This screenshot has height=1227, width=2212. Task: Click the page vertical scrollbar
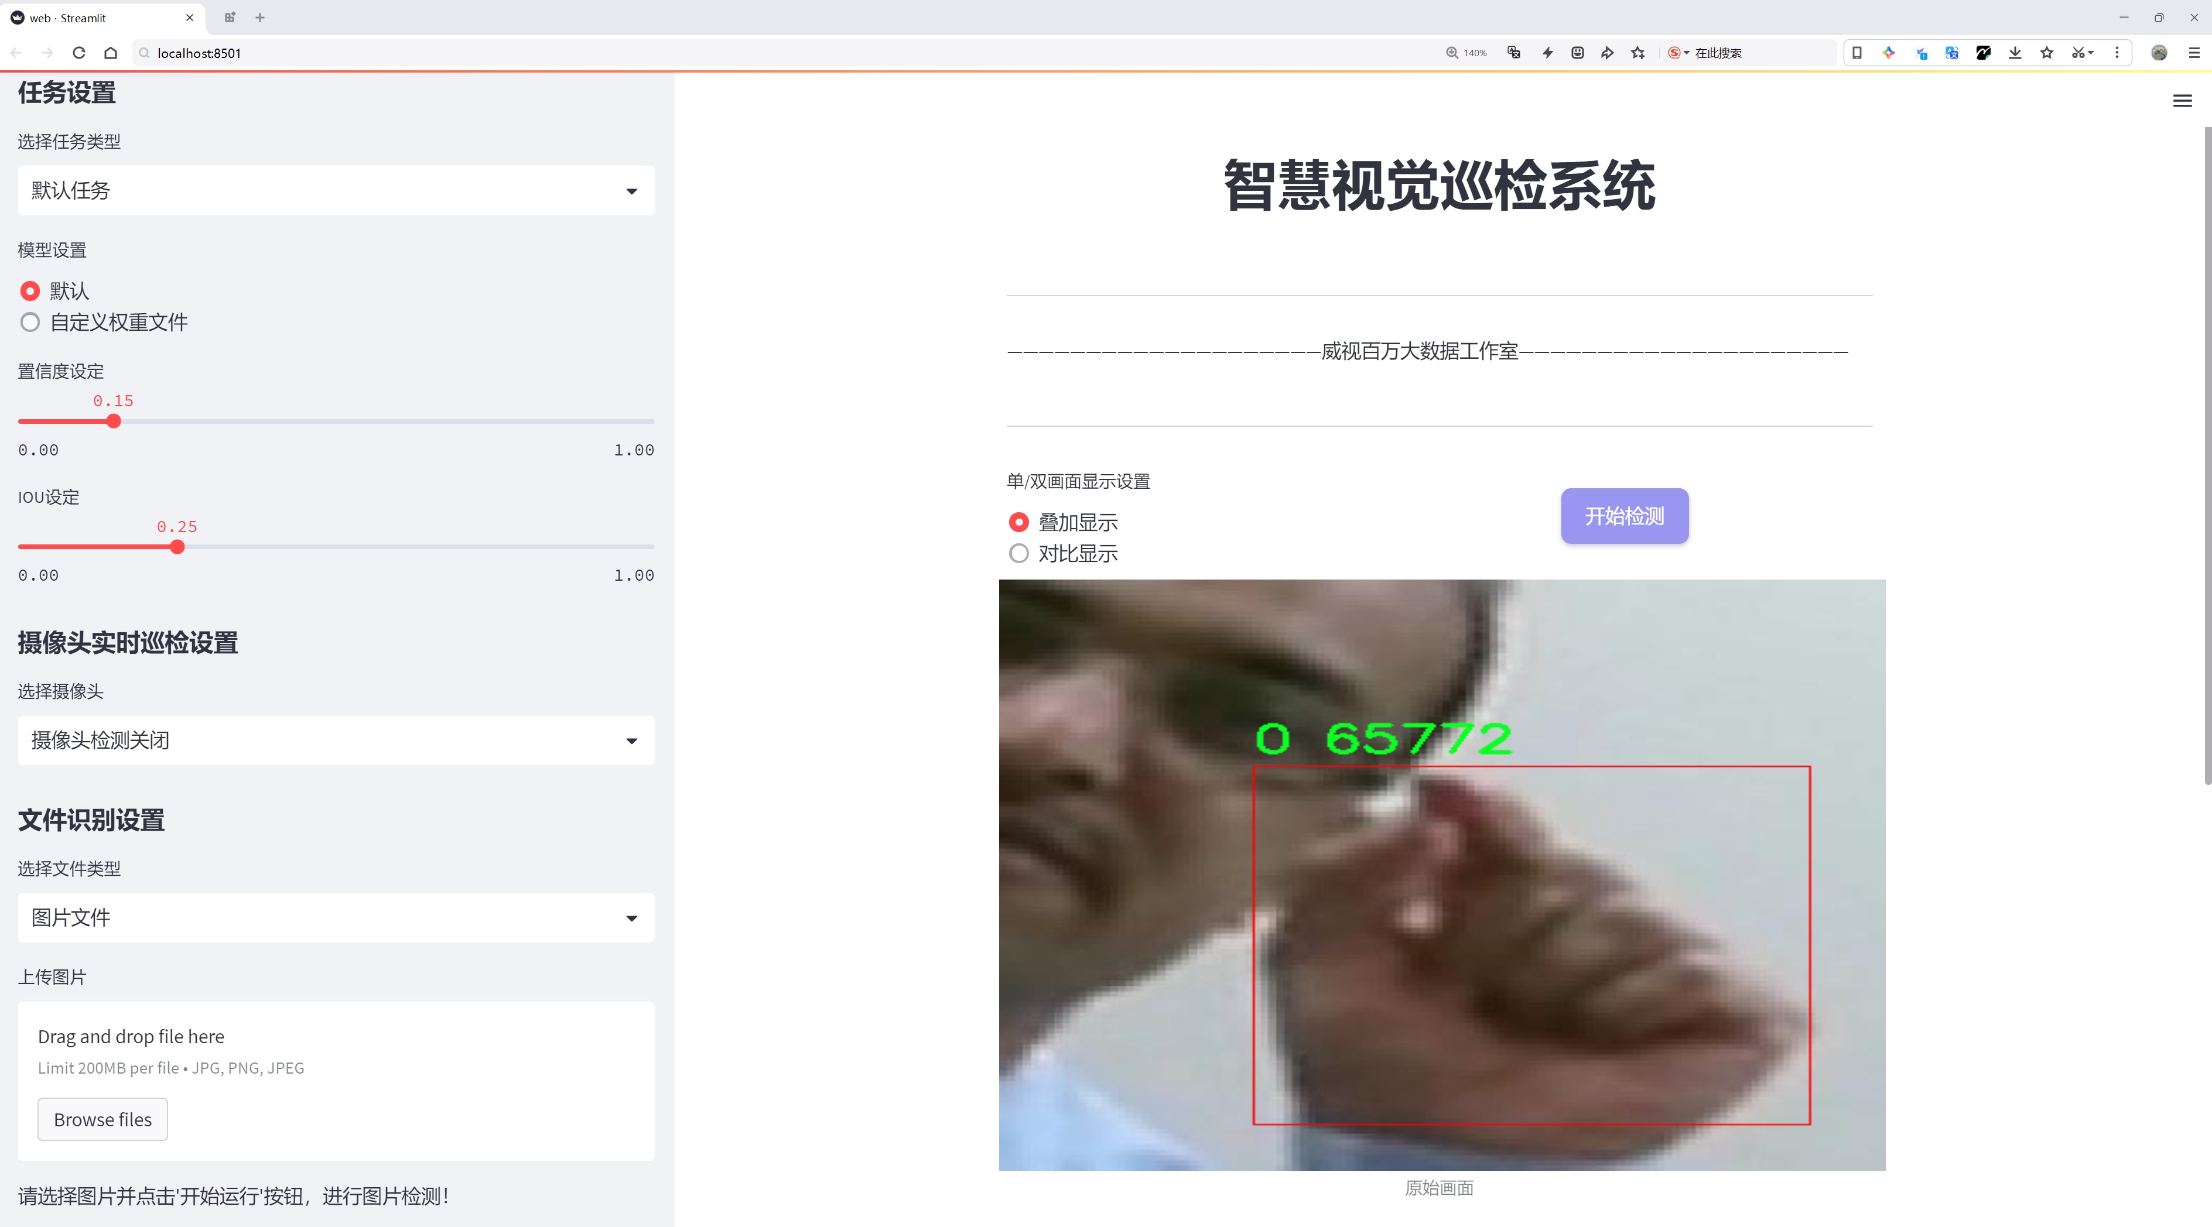[2207, 455]
